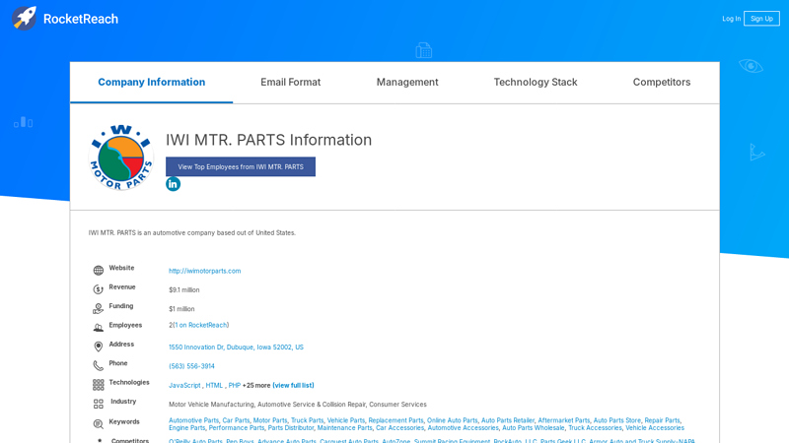This screenshot has width=789, height=443.
Task: Click the magnifier icon beside Keywords
Action: pyautogui.click(x=98, y=424)
